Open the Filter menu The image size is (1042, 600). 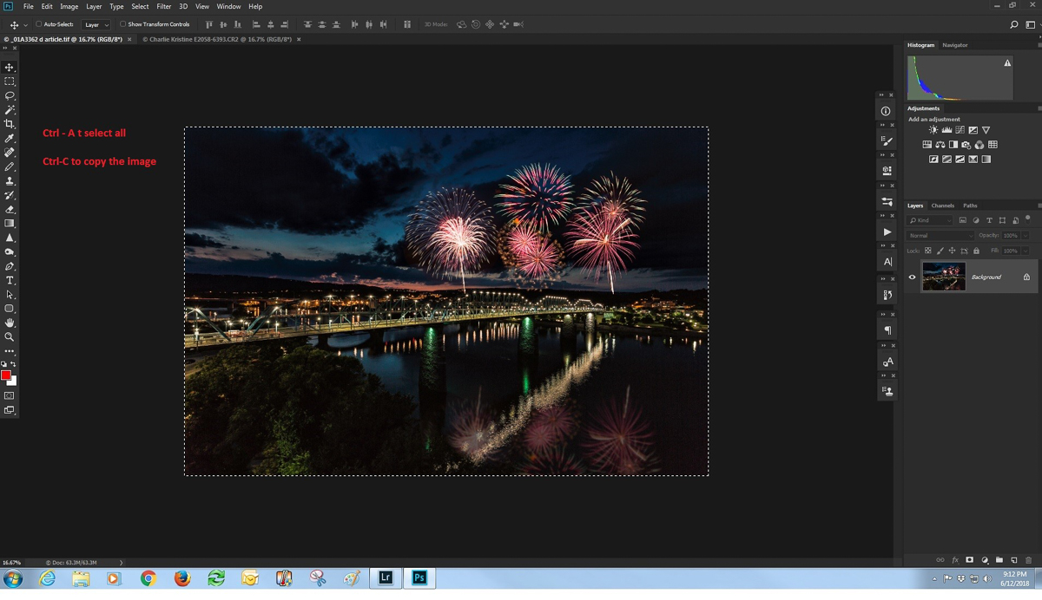pyautogui.click(x=163, y=6)
